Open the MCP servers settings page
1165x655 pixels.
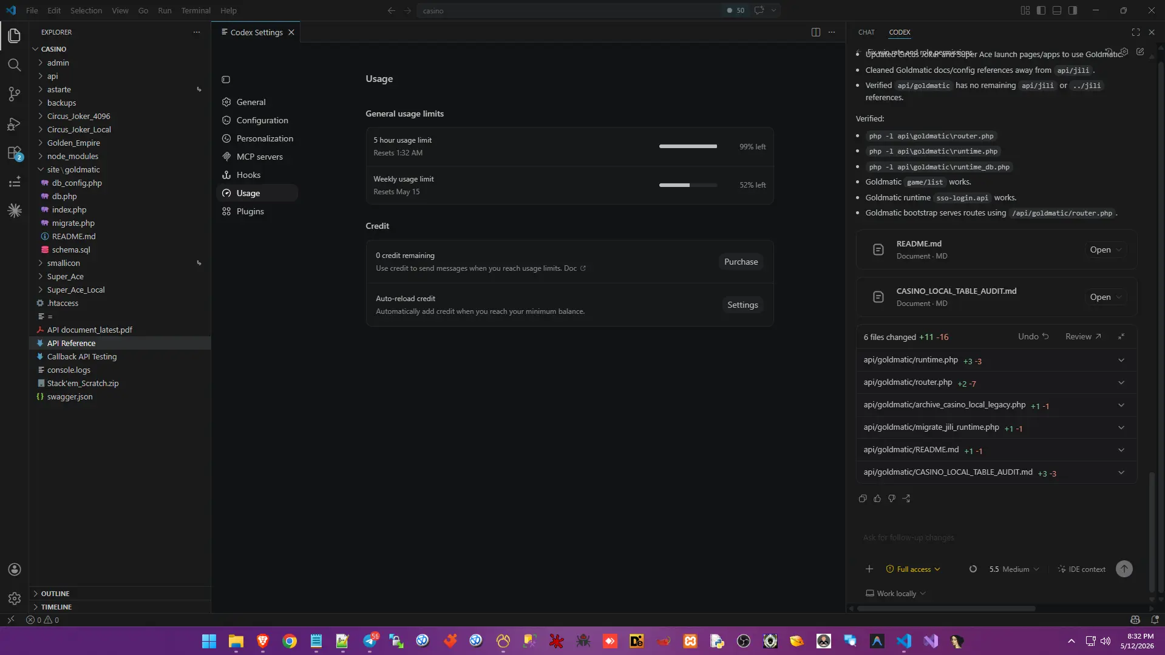point(257,157)
